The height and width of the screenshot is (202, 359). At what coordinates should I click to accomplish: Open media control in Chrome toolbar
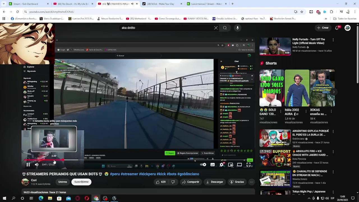click(341, 12)
